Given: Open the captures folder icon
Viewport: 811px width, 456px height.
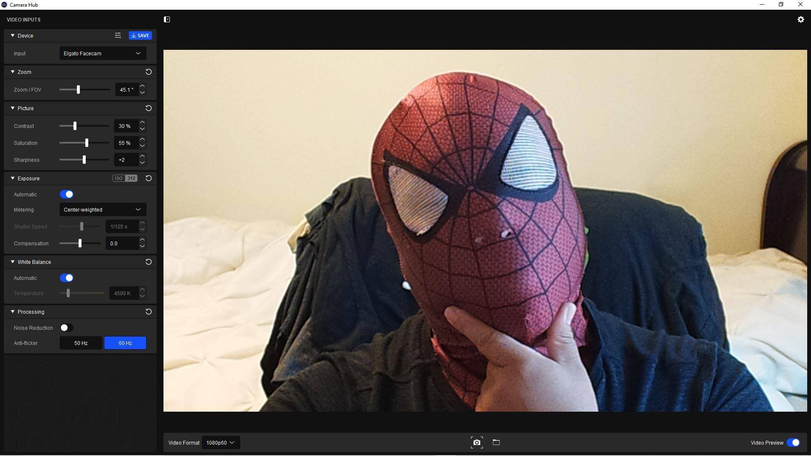Looking at the screenshot, I should 496,442.
